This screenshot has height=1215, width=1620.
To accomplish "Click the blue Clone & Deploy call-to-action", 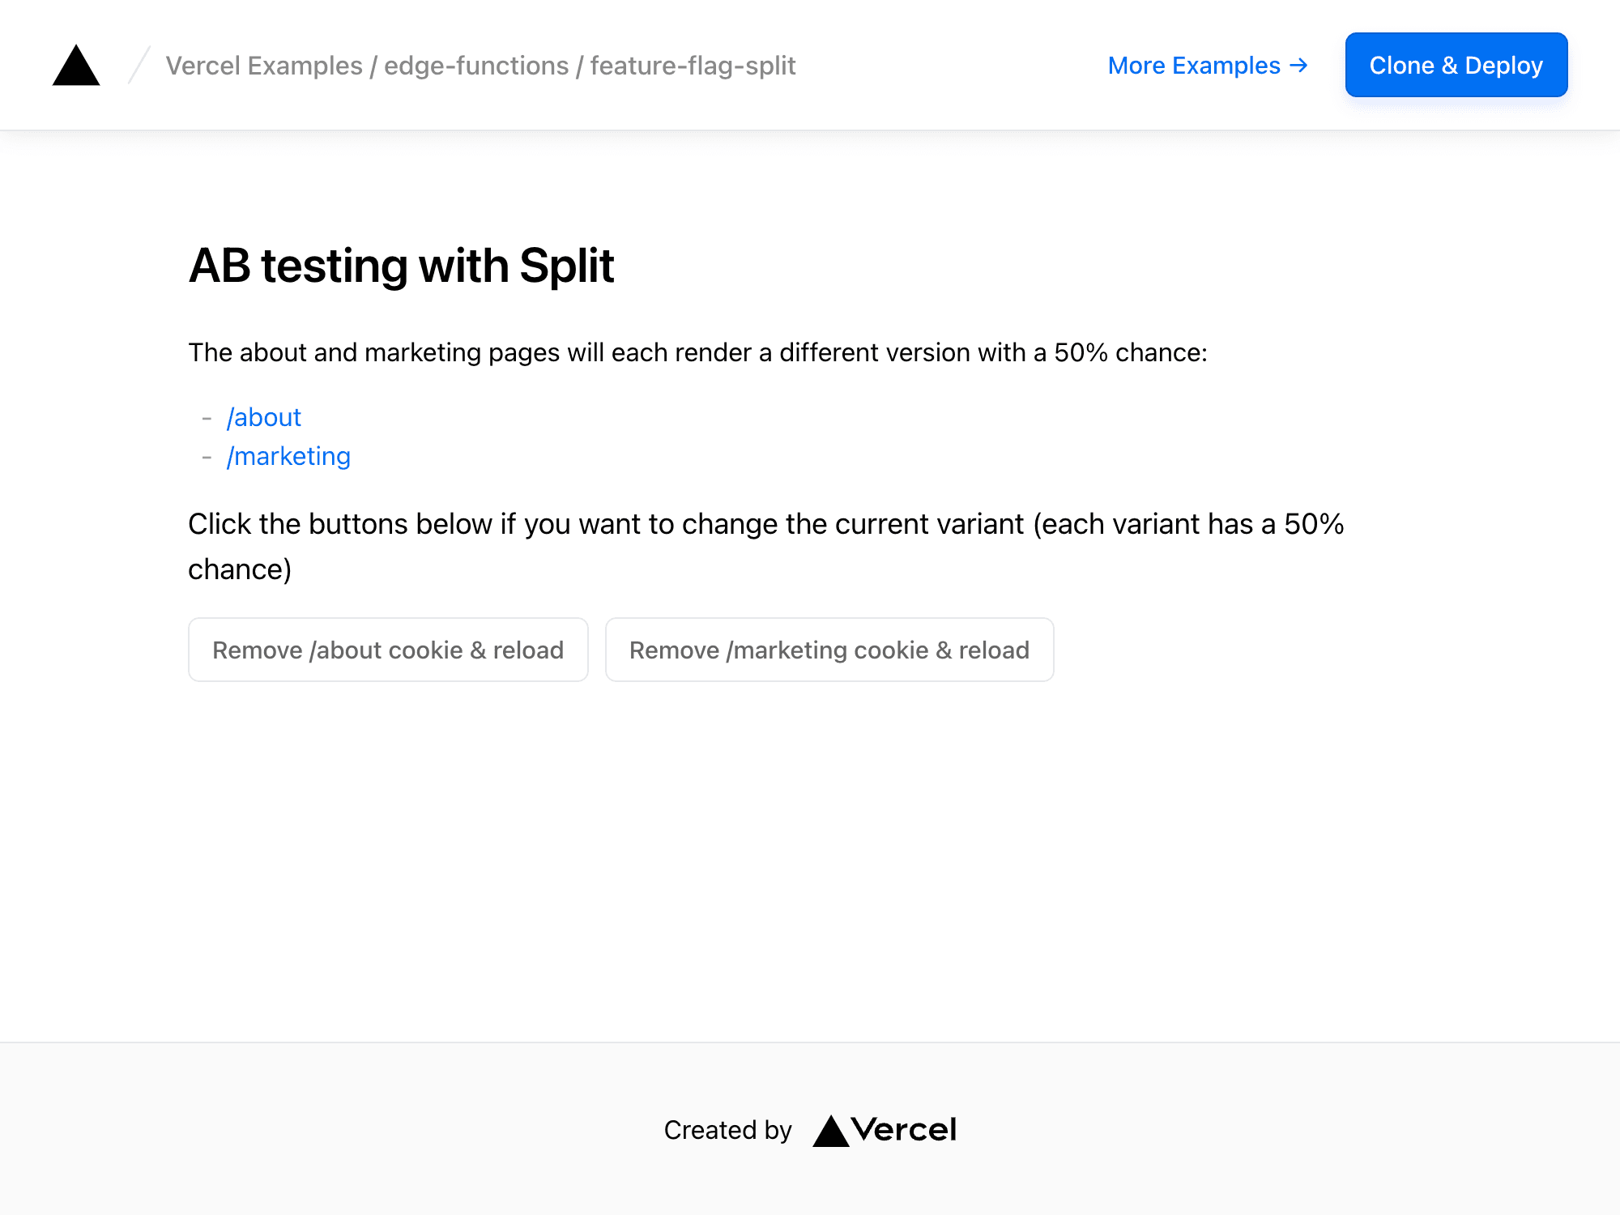I will coord(1456,65).
